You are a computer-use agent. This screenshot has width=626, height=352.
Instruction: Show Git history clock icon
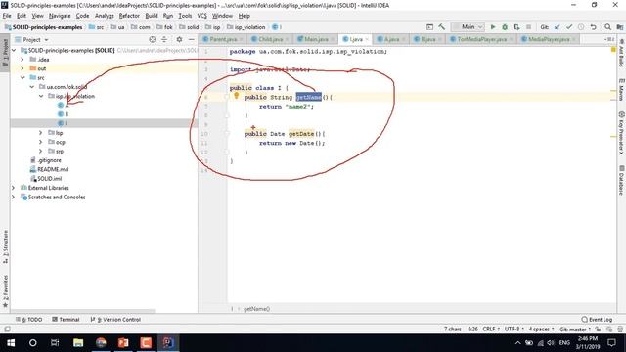click(581, 27)
